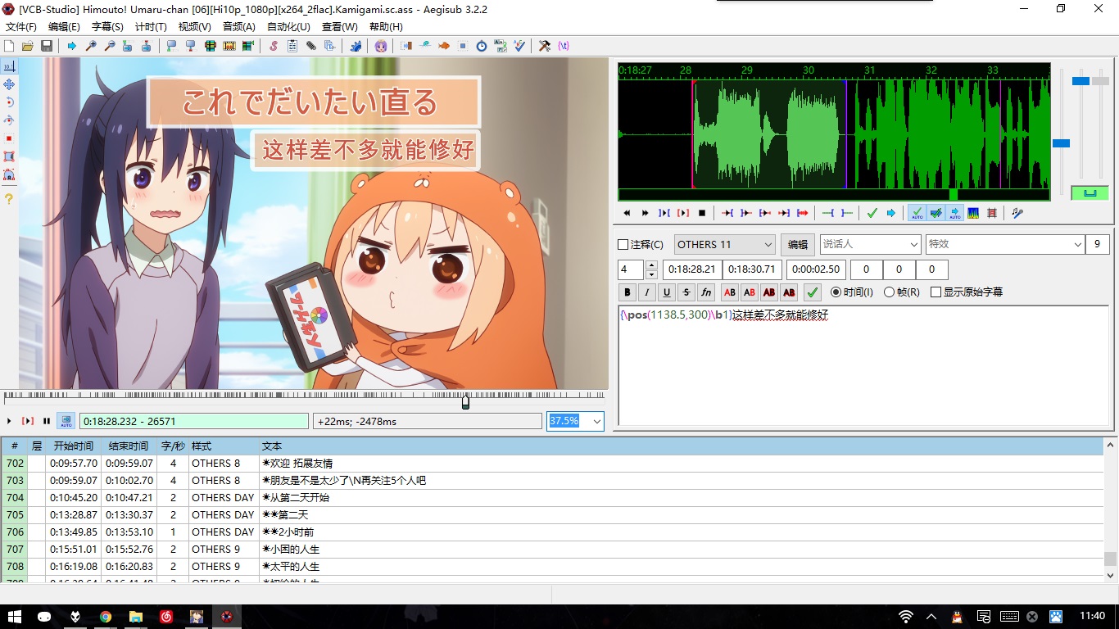Click the Chrome icon in Windows taskbar
Image resolution: width=1119 pixels, height=629 pixels.
[x=106, y=616]
